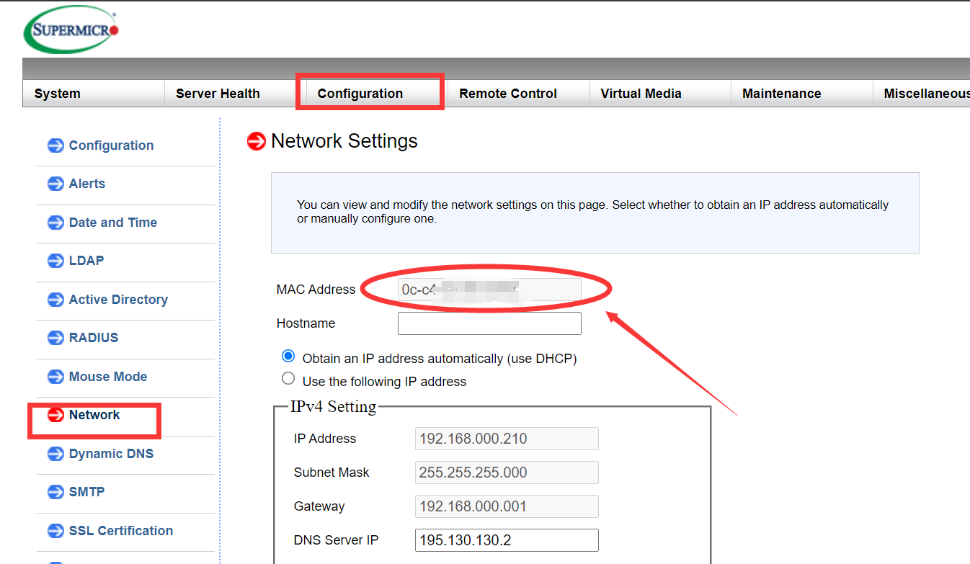Select Use the following IP address option

(288, 379)
